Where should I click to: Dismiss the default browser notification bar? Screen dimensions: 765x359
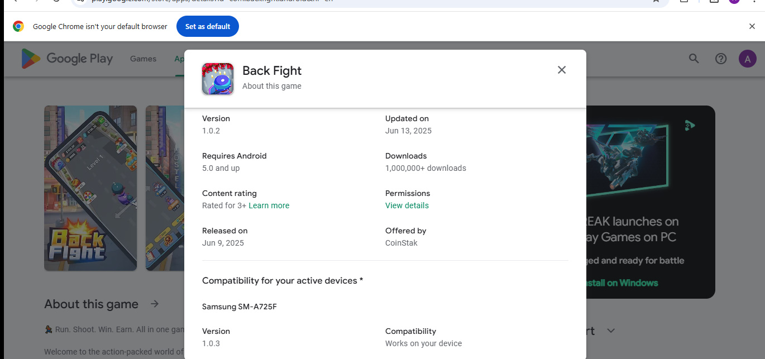coord(752,26)
